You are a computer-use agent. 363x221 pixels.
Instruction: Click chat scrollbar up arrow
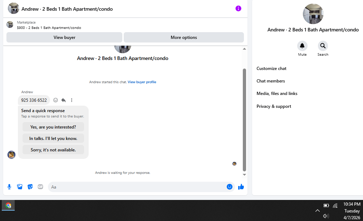pos(244,49)
